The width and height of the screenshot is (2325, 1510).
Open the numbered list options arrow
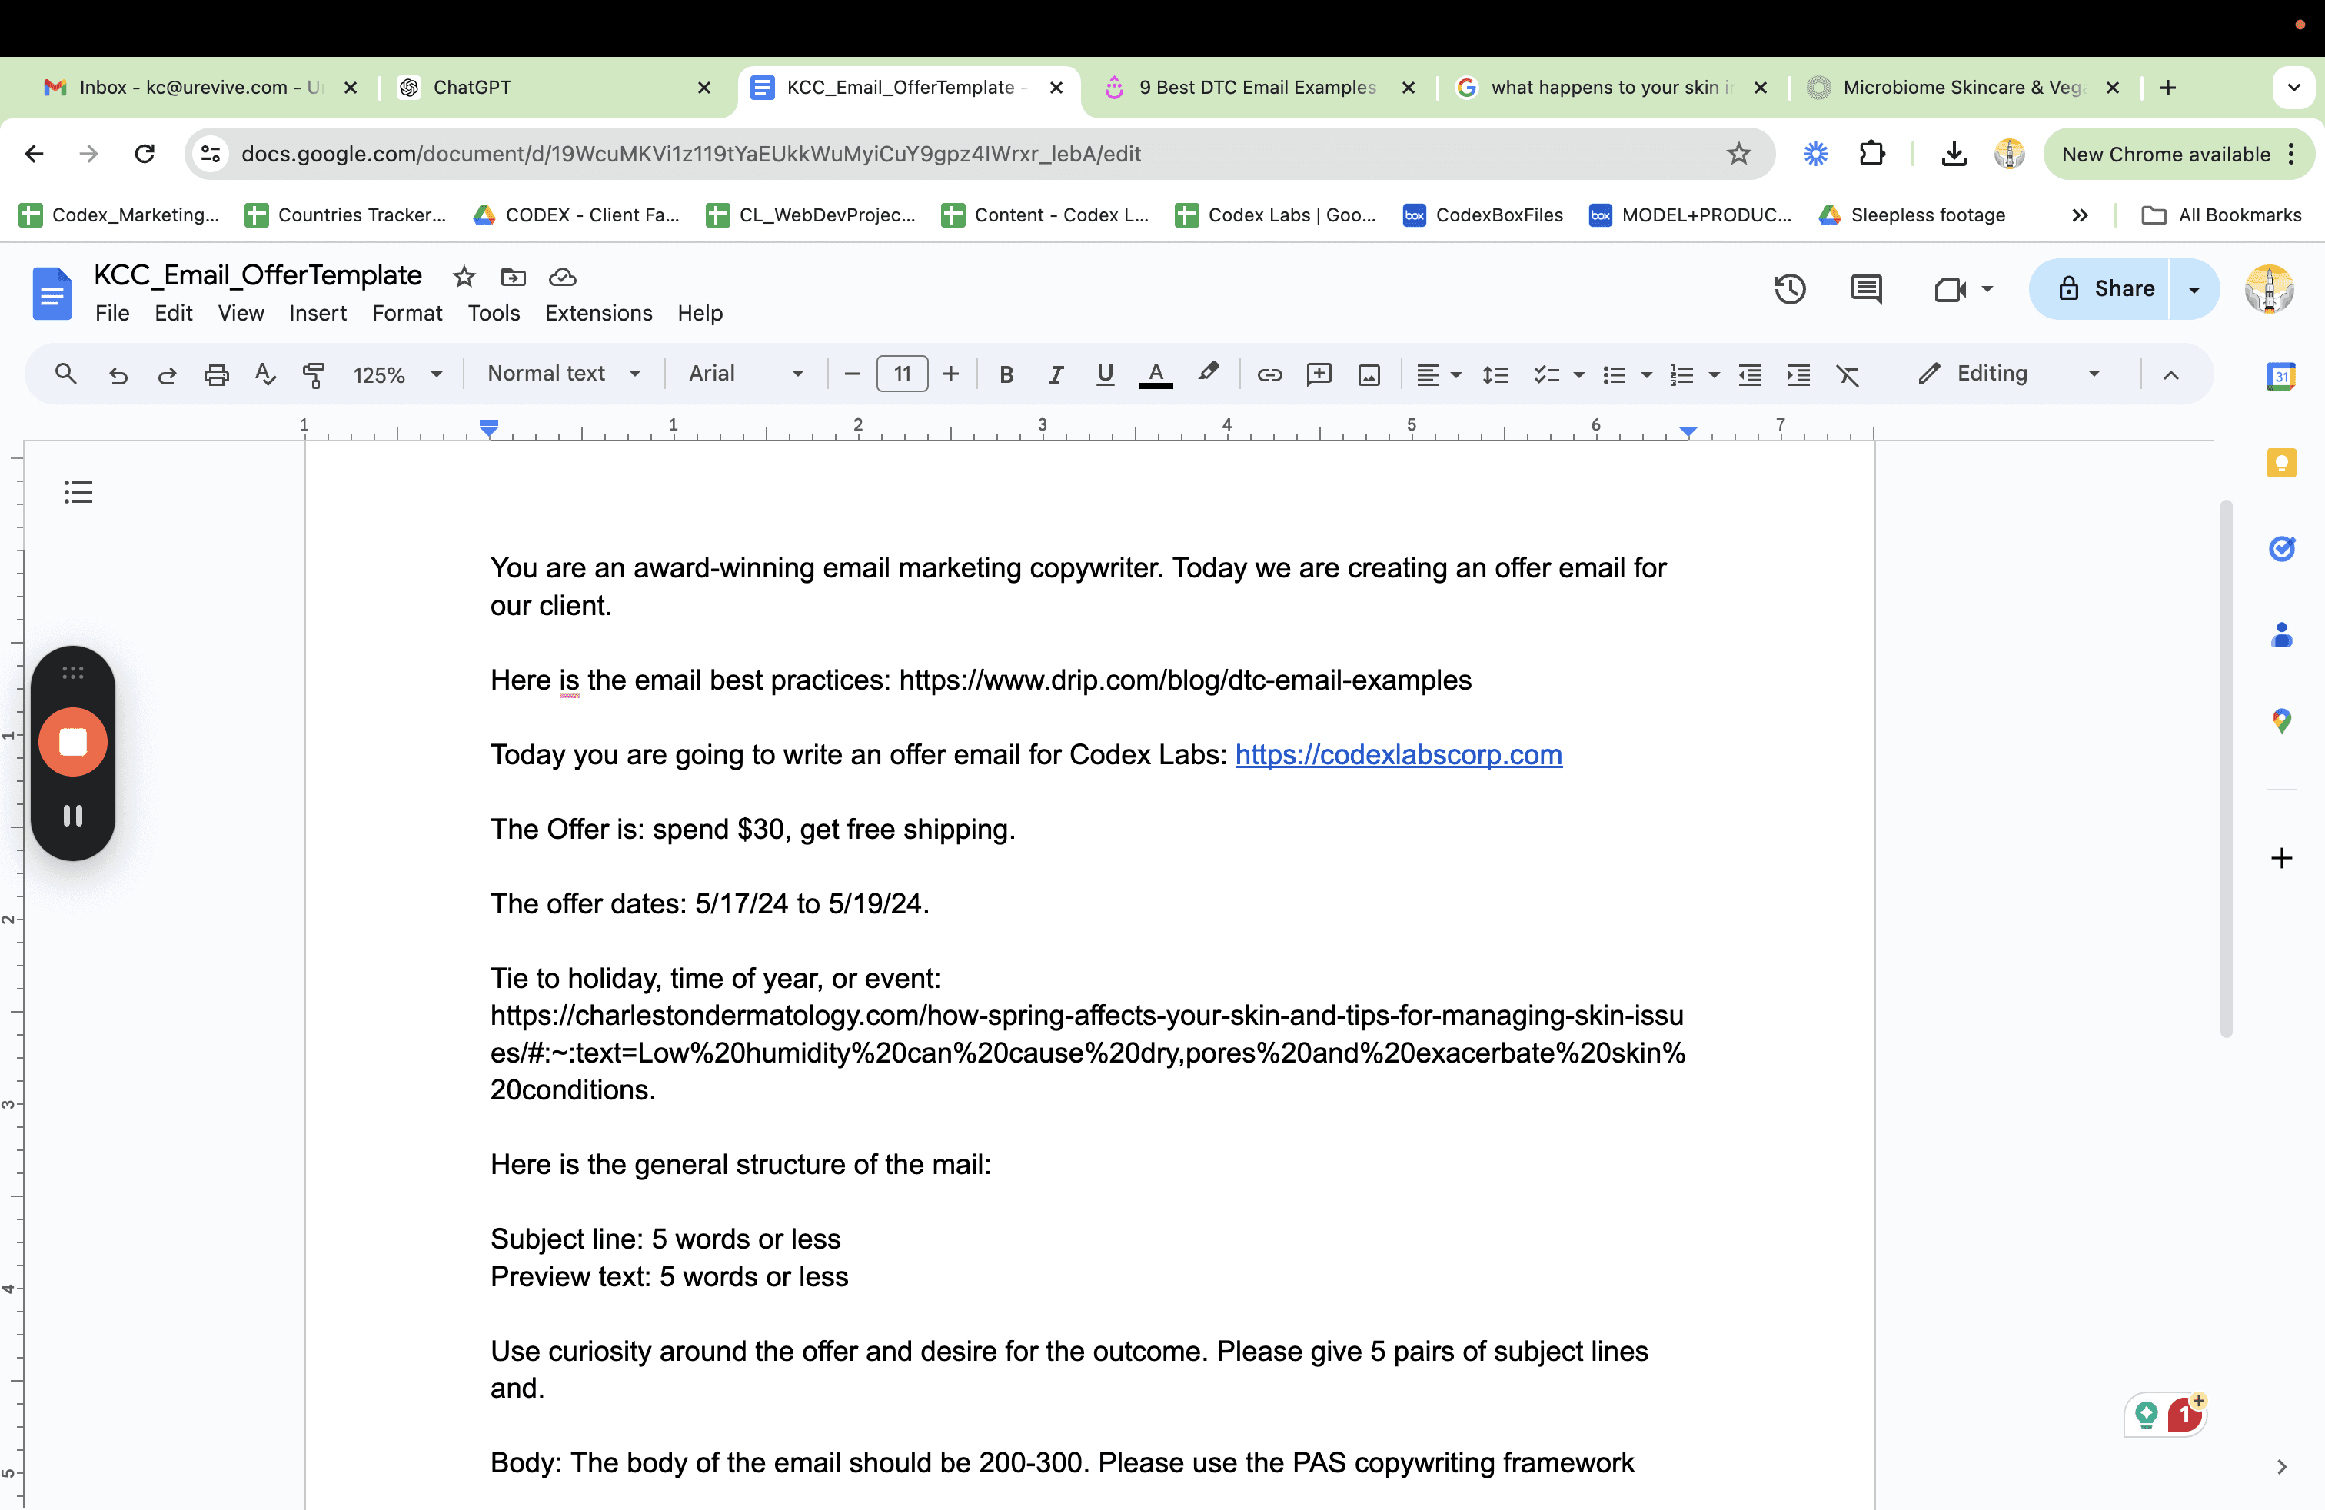pos(1714,375)
